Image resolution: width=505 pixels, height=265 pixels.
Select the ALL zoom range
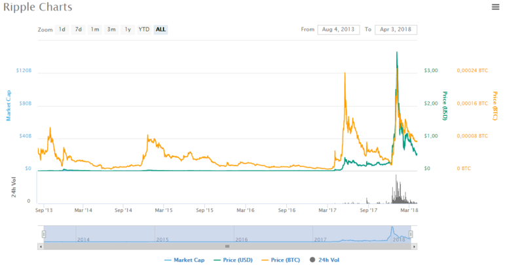pyautogui.click(x=160, y=29)
